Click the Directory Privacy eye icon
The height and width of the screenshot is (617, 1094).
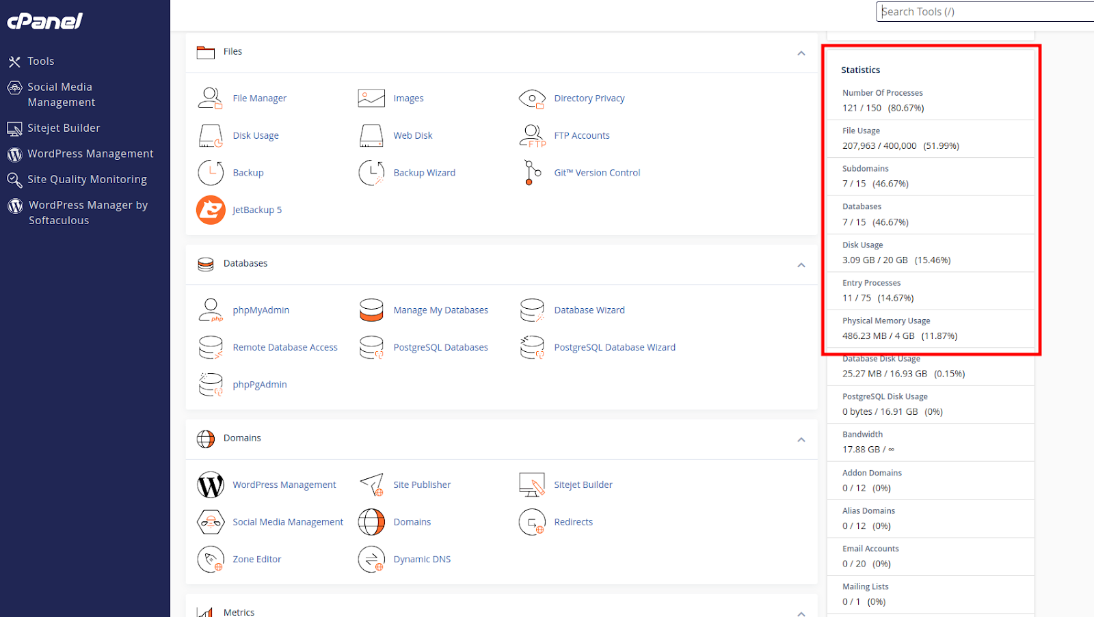[532, 98]
